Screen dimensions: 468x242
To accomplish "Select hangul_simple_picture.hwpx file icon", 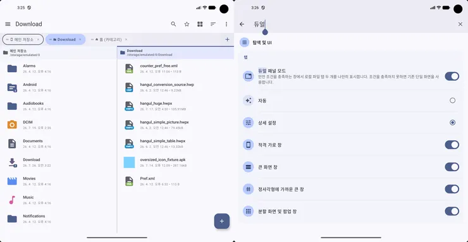I will point(129,125).
